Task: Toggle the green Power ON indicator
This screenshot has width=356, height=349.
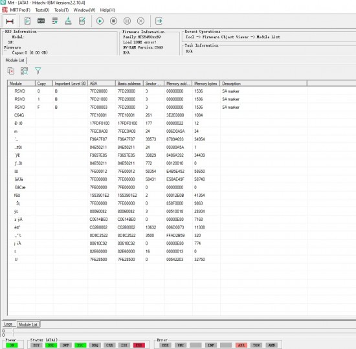Action: point(12,345)
